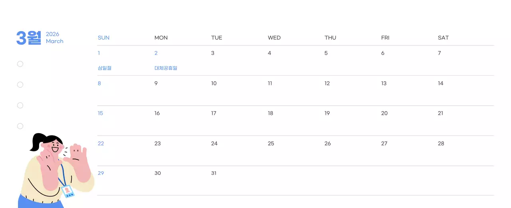
Task: Select the SUN column header
Action: coord(103,38)
